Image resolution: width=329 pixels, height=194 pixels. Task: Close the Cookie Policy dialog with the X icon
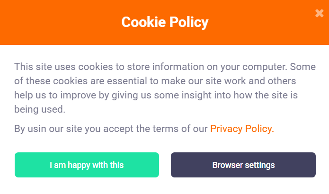click(320, 13)
